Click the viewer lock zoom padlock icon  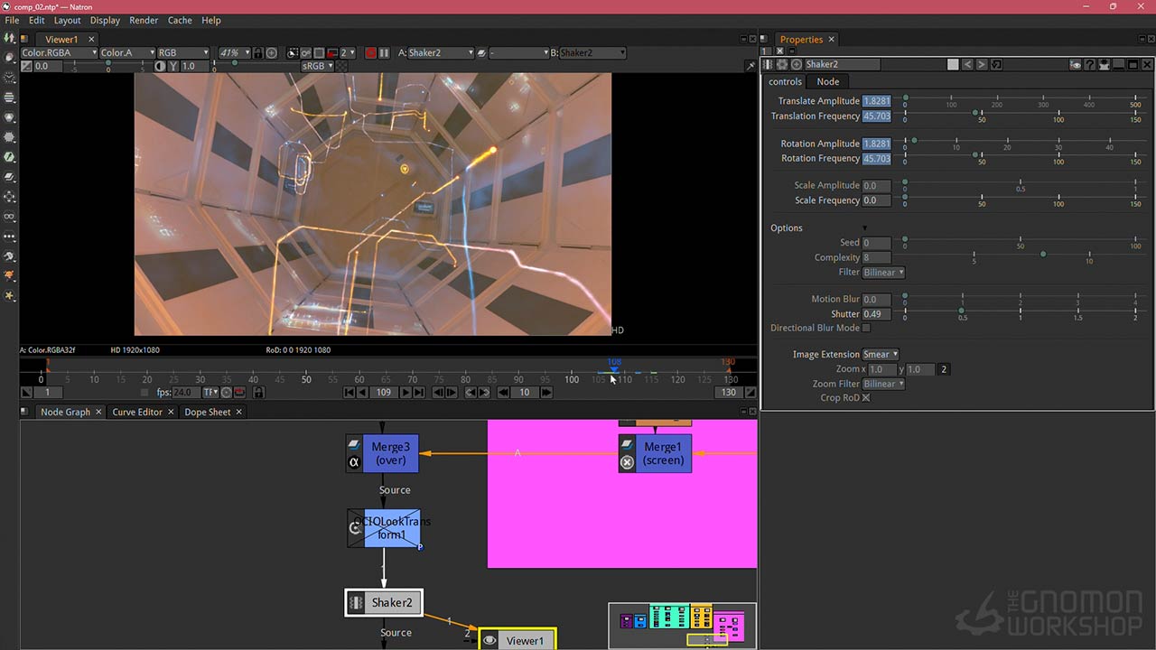[x=258, y=53]
